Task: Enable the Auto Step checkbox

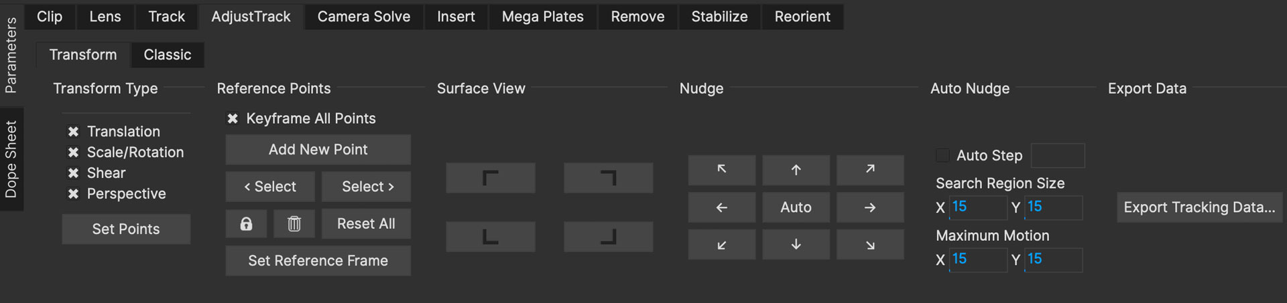Action: 942,156
